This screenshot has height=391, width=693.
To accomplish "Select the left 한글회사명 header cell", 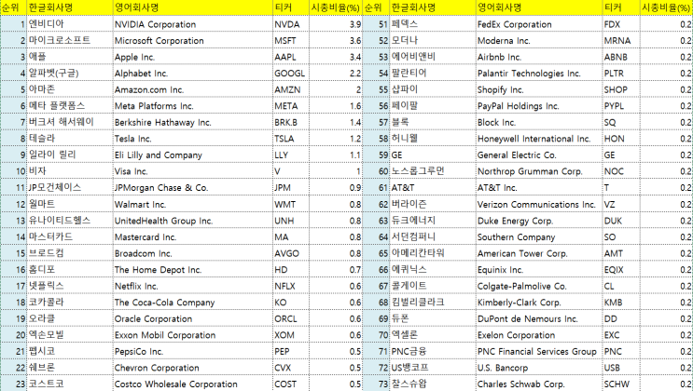I will [x=70, y=7].
